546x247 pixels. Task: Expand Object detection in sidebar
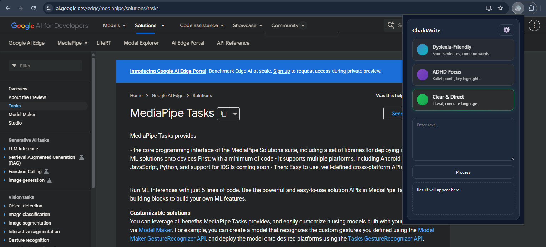pos(5,206)
